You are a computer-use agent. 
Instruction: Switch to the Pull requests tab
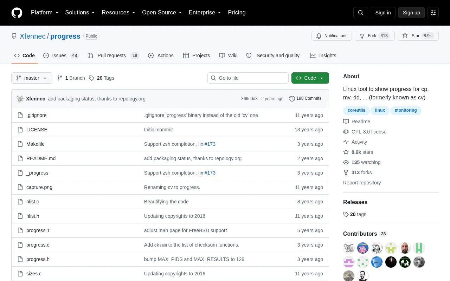click(x=114, y=55)
